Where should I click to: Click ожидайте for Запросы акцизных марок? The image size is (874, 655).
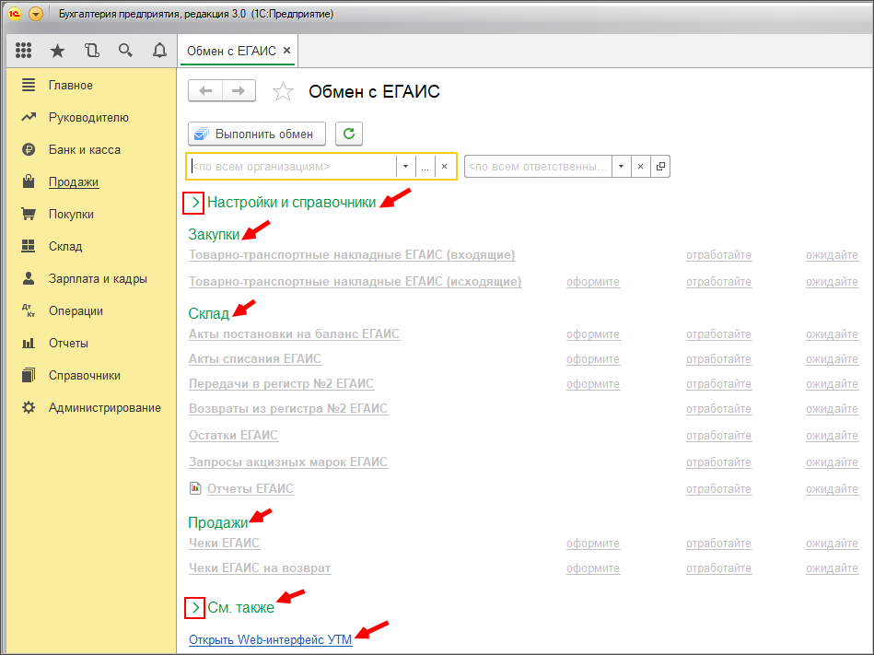pyautogui.click(x=832, y=462)
